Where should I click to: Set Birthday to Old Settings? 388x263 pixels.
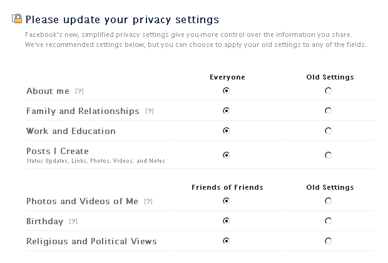point(329,221)
